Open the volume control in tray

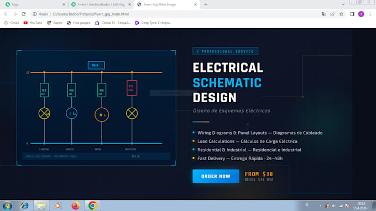[x=334, y=205]
